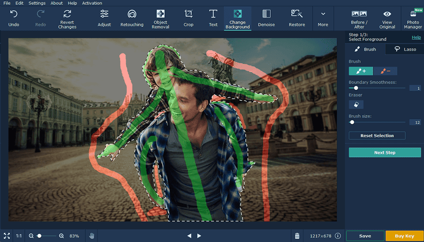The width and height of the screenshot is (424, 242).
Task: Click the Undo tool
Action: (x=14, y=18)
